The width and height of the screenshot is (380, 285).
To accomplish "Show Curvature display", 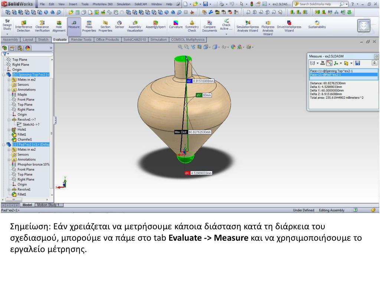I will coord(176,25).
